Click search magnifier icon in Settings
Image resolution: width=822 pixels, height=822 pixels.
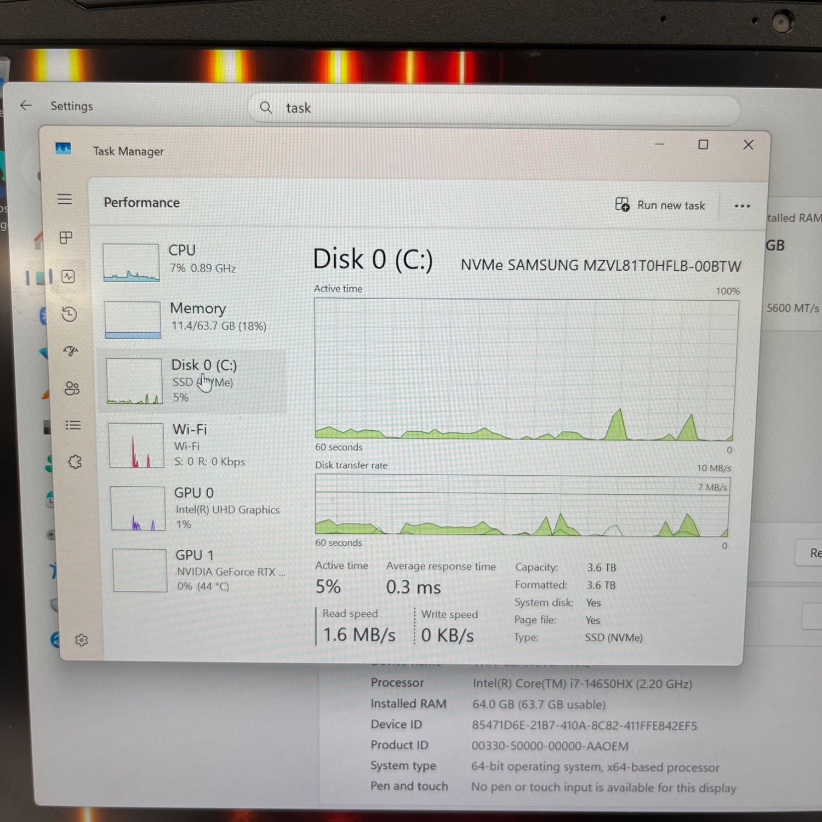(266, 107)
